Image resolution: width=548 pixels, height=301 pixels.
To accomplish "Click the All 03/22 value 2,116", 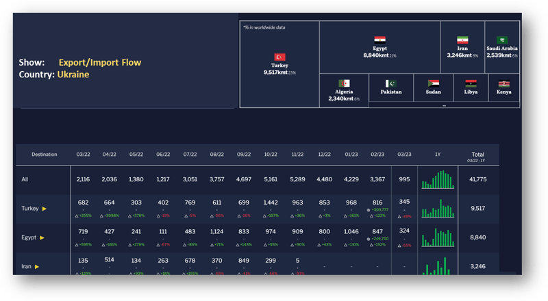I will (x=83, y=179).
